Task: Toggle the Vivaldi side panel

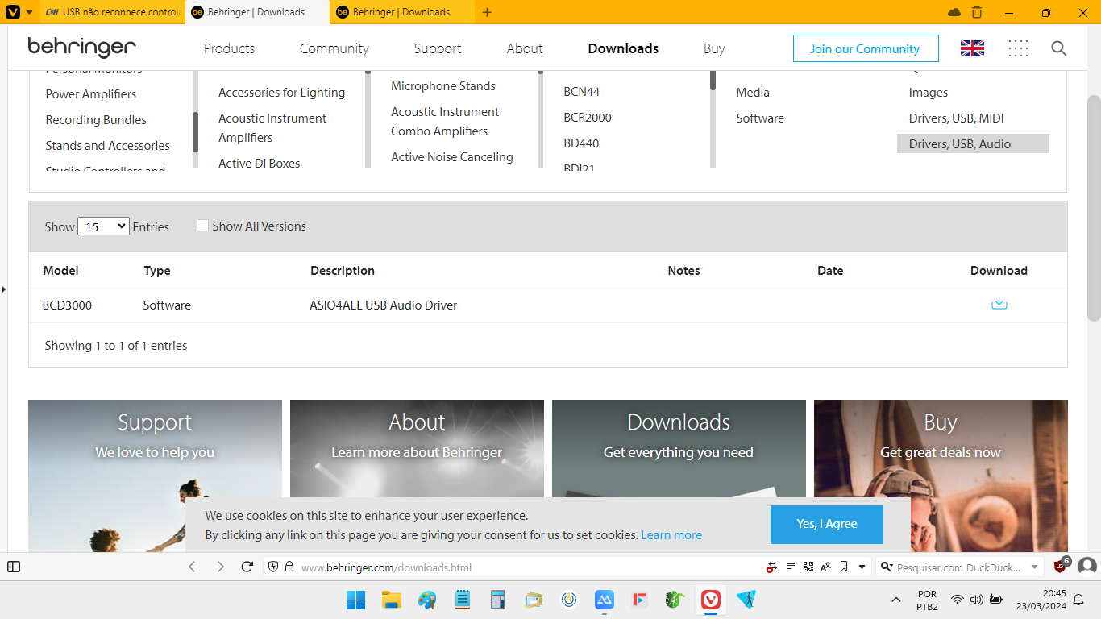Action: point(14,567)
